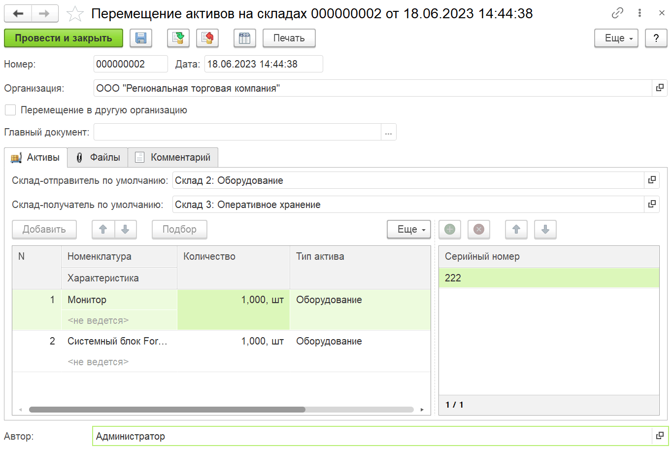The image size is (672, 450).
Task: Save the document with the floppy disk icon
Action: pos(141,38)
